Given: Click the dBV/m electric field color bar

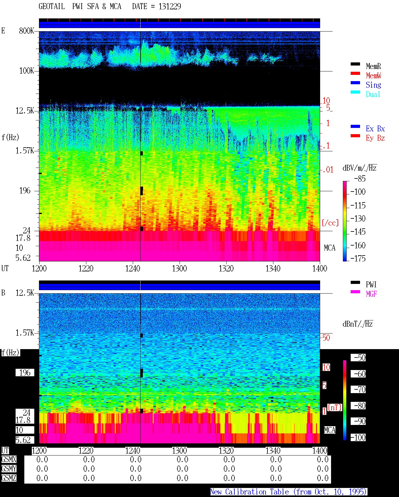Looking at the screenshot, I should 345,221.
